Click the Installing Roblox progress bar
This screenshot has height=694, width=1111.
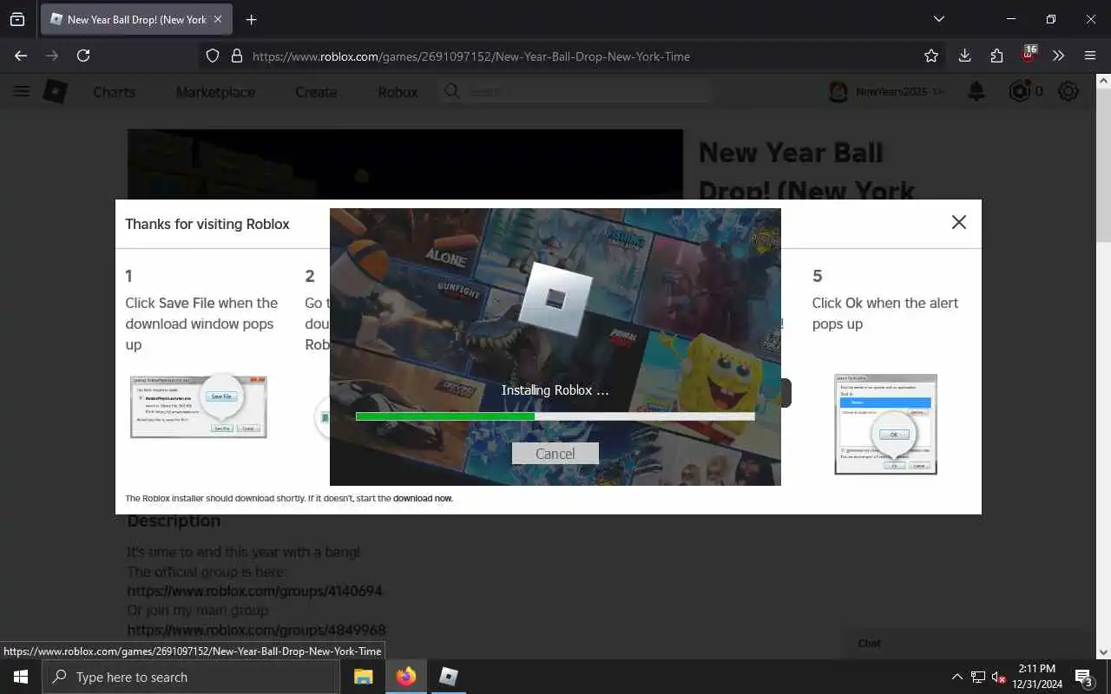tap(555, 416)
